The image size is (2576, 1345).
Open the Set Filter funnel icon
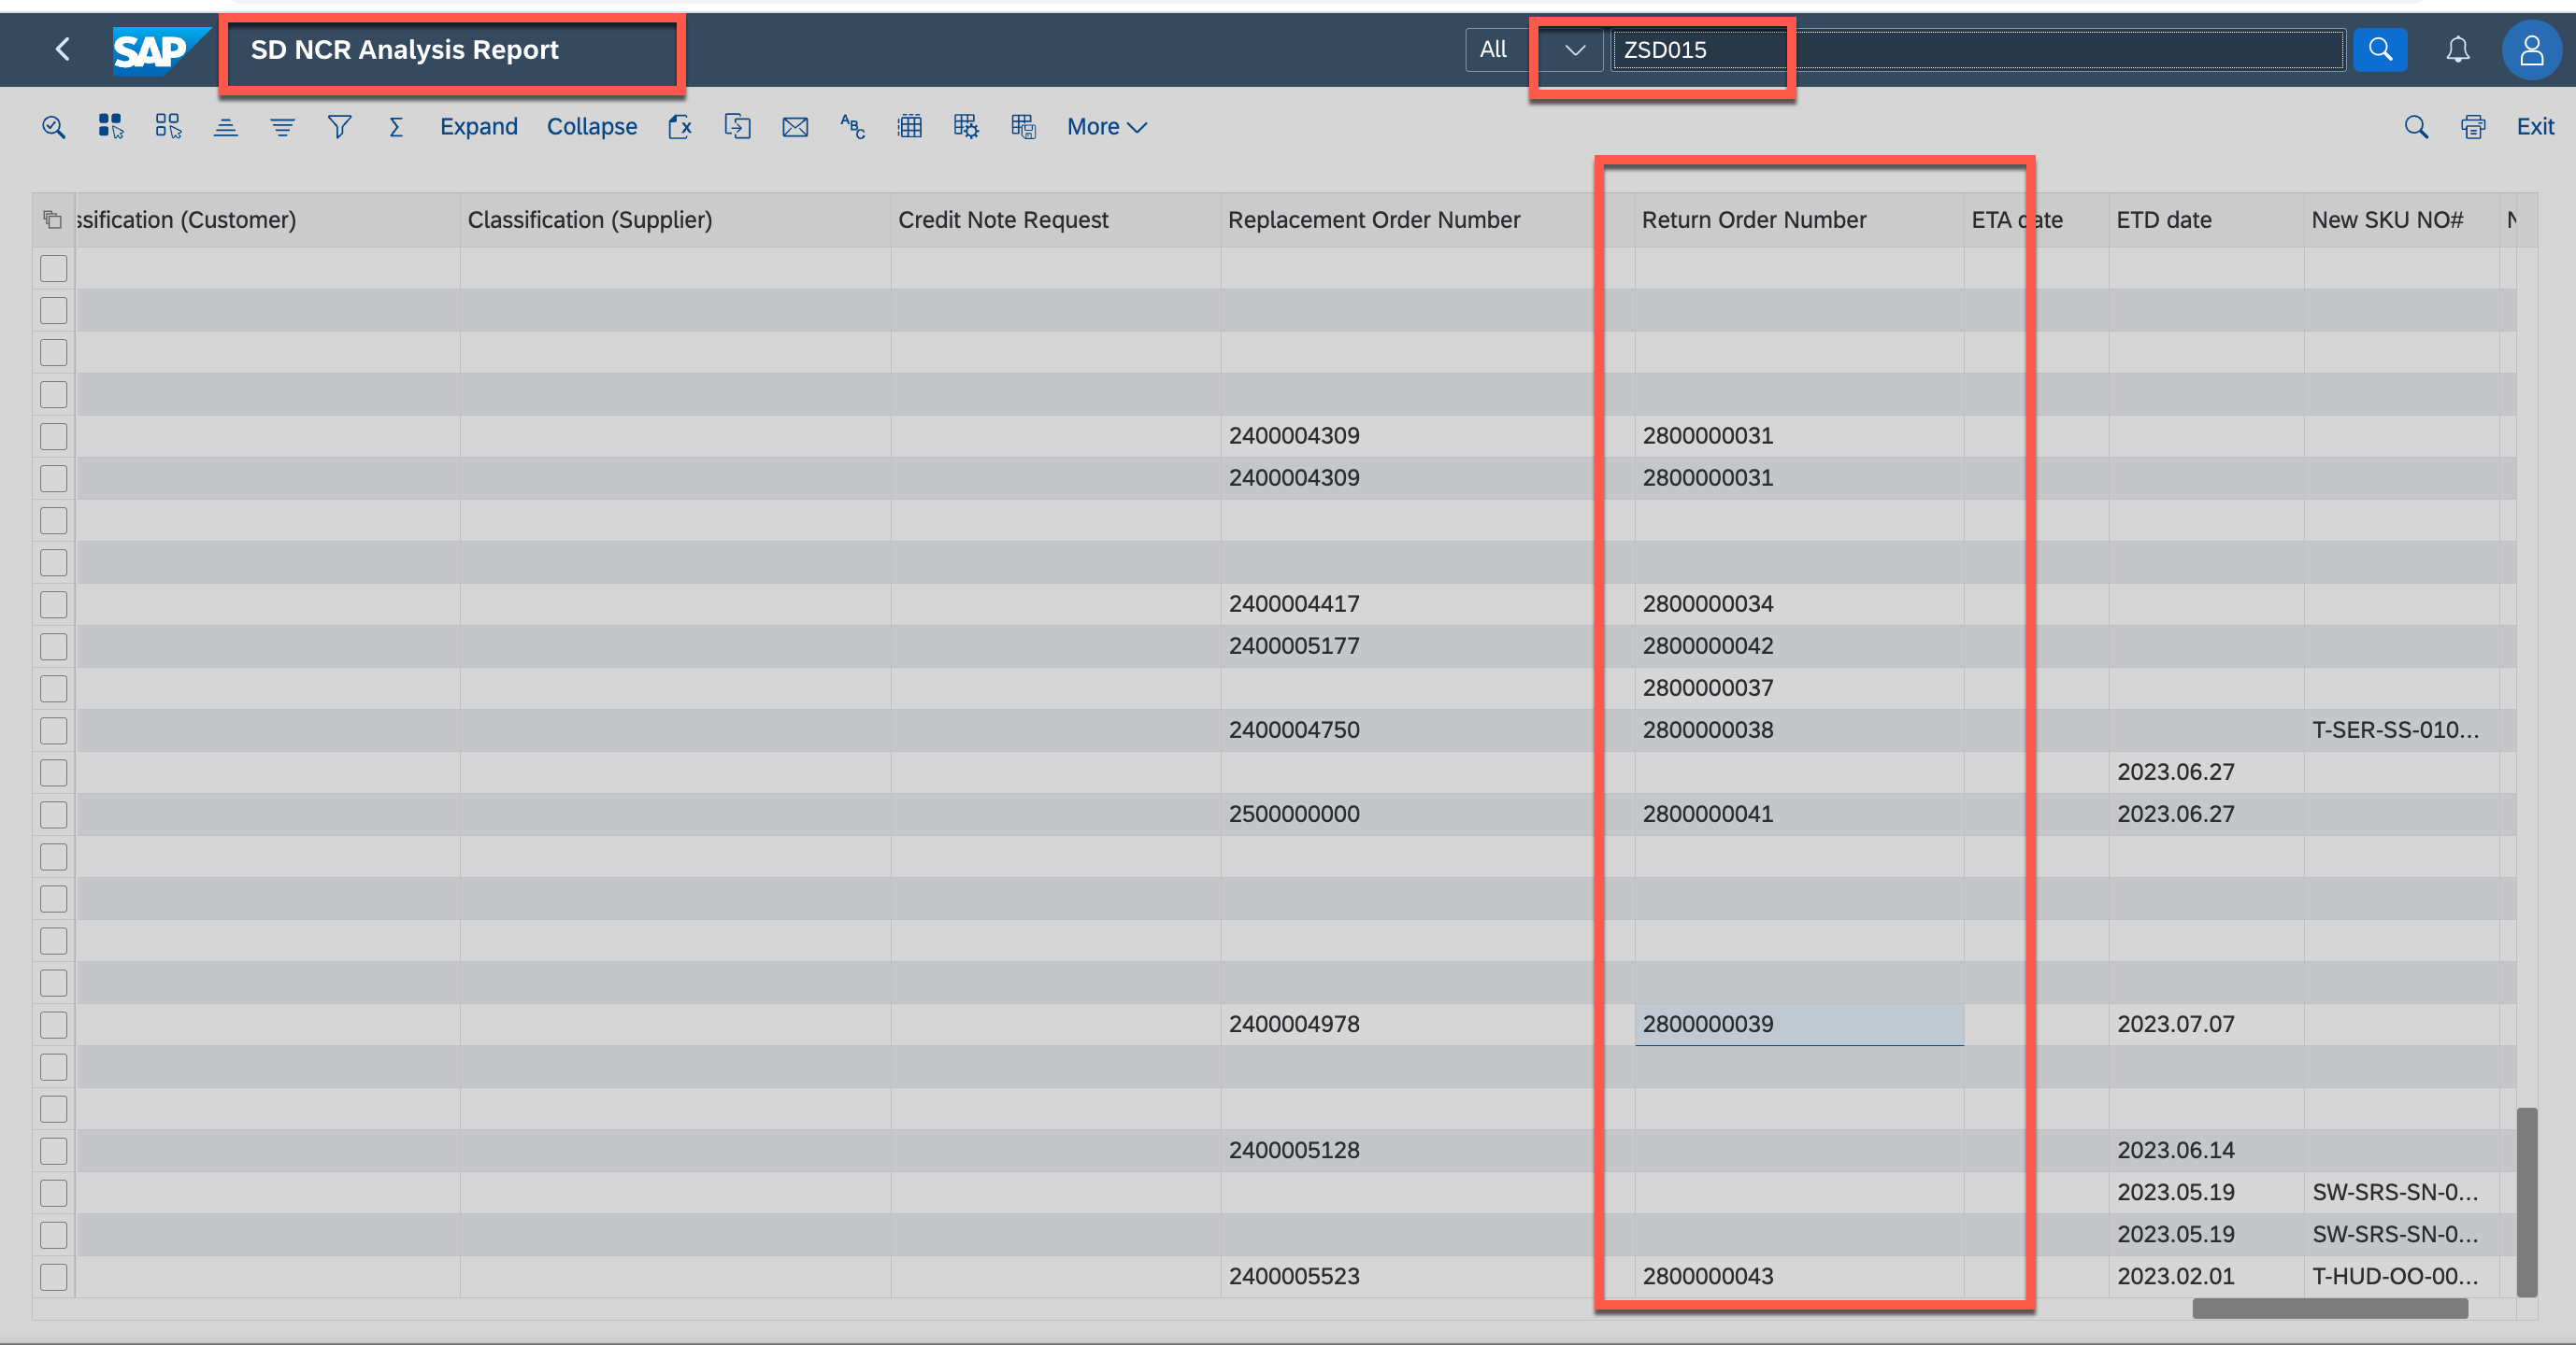(x=339, y=127)
